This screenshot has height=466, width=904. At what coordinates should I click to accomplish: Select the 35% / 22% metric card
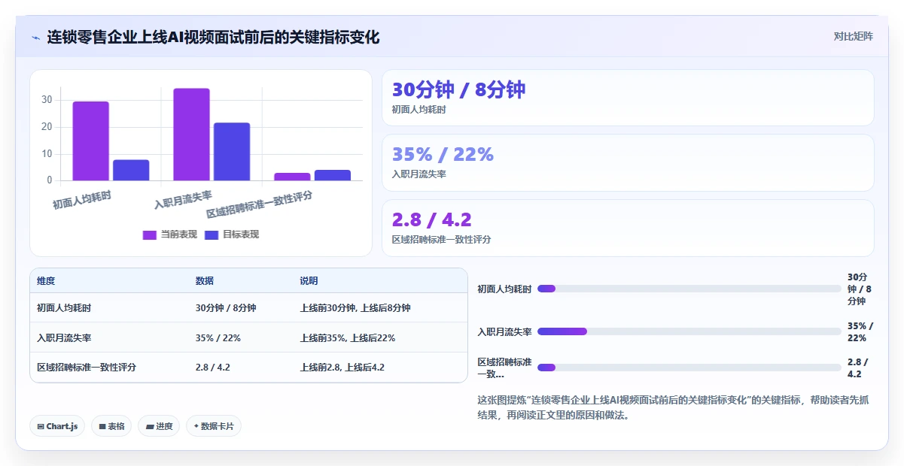(628, 162)
